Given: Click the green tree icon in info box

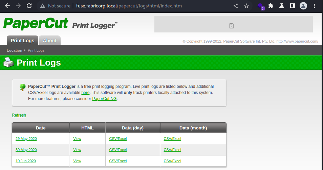Looking at the screenshot, I should point(22,87).
